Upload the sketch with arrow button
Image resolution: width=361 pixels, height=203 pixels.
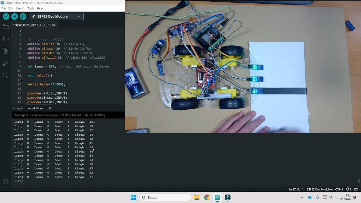click(14, 17)
